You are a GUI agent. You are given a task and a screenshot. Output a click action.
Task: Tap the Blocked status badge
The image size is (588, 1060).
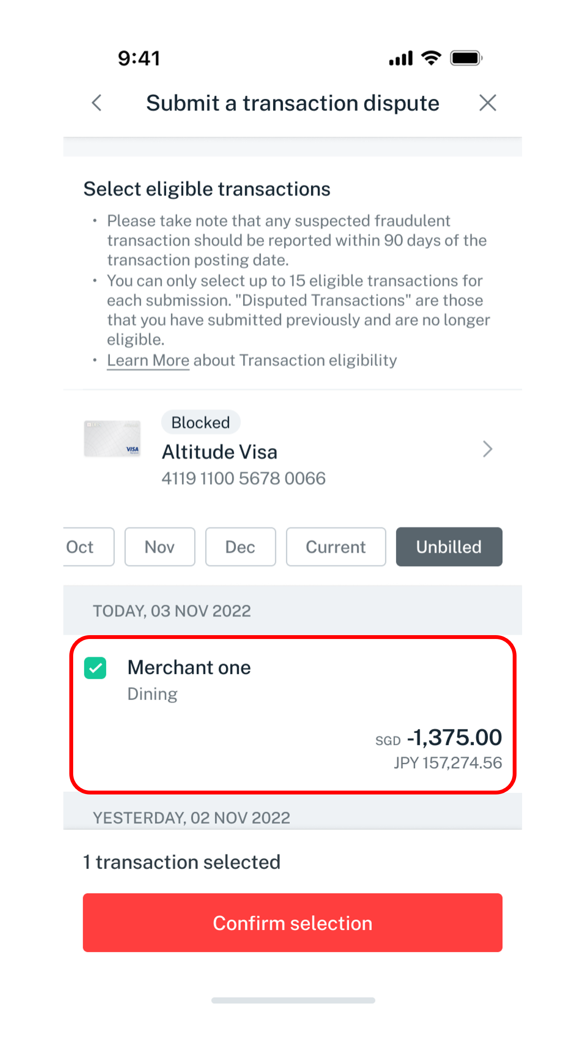click(x=201, y=422)
